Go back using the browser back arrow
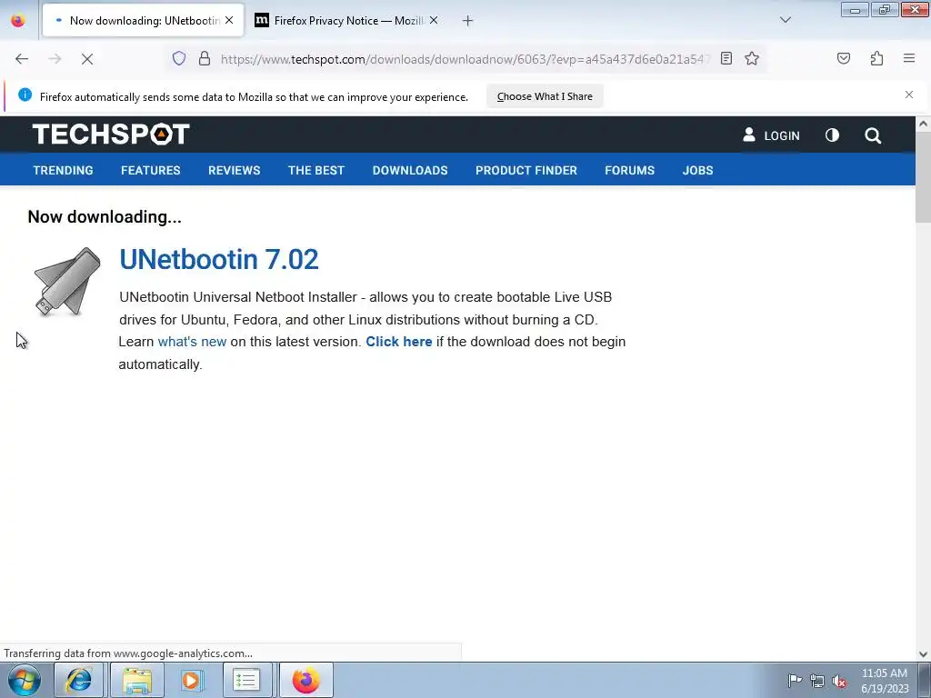931x698 pixels. (x=22, y=59)
